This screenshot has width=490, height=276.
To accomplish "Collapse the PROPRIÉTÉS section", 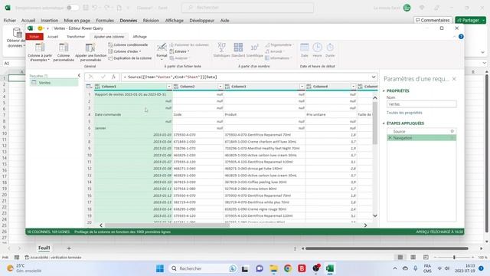I will [x=384, y=90].
